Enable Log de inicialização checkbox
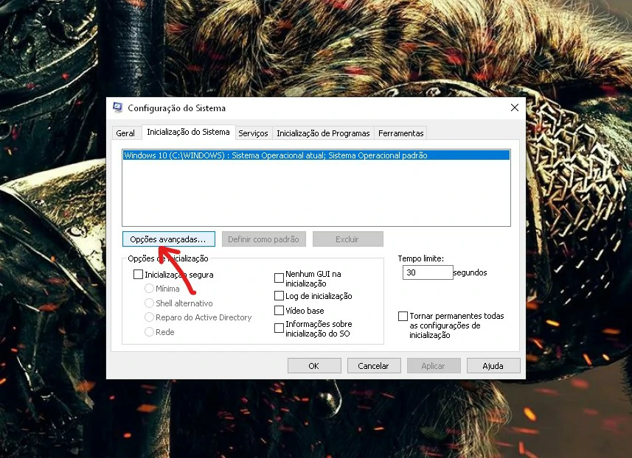The image size is (632, 458). [279, 296]
